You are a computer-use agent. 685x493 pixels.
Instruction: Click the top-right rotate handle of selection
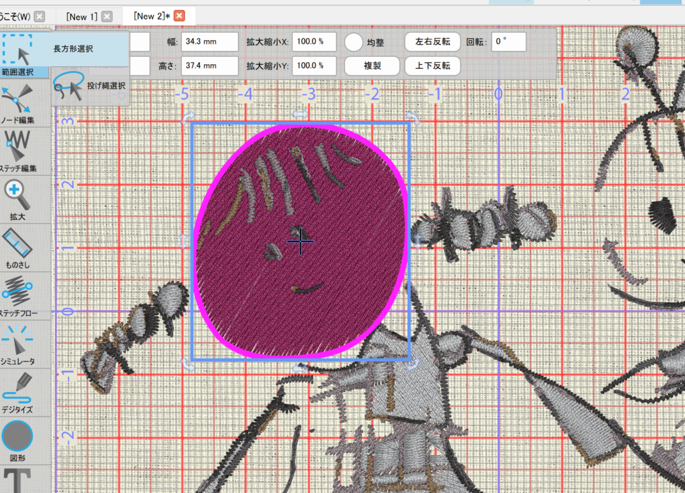415,118
